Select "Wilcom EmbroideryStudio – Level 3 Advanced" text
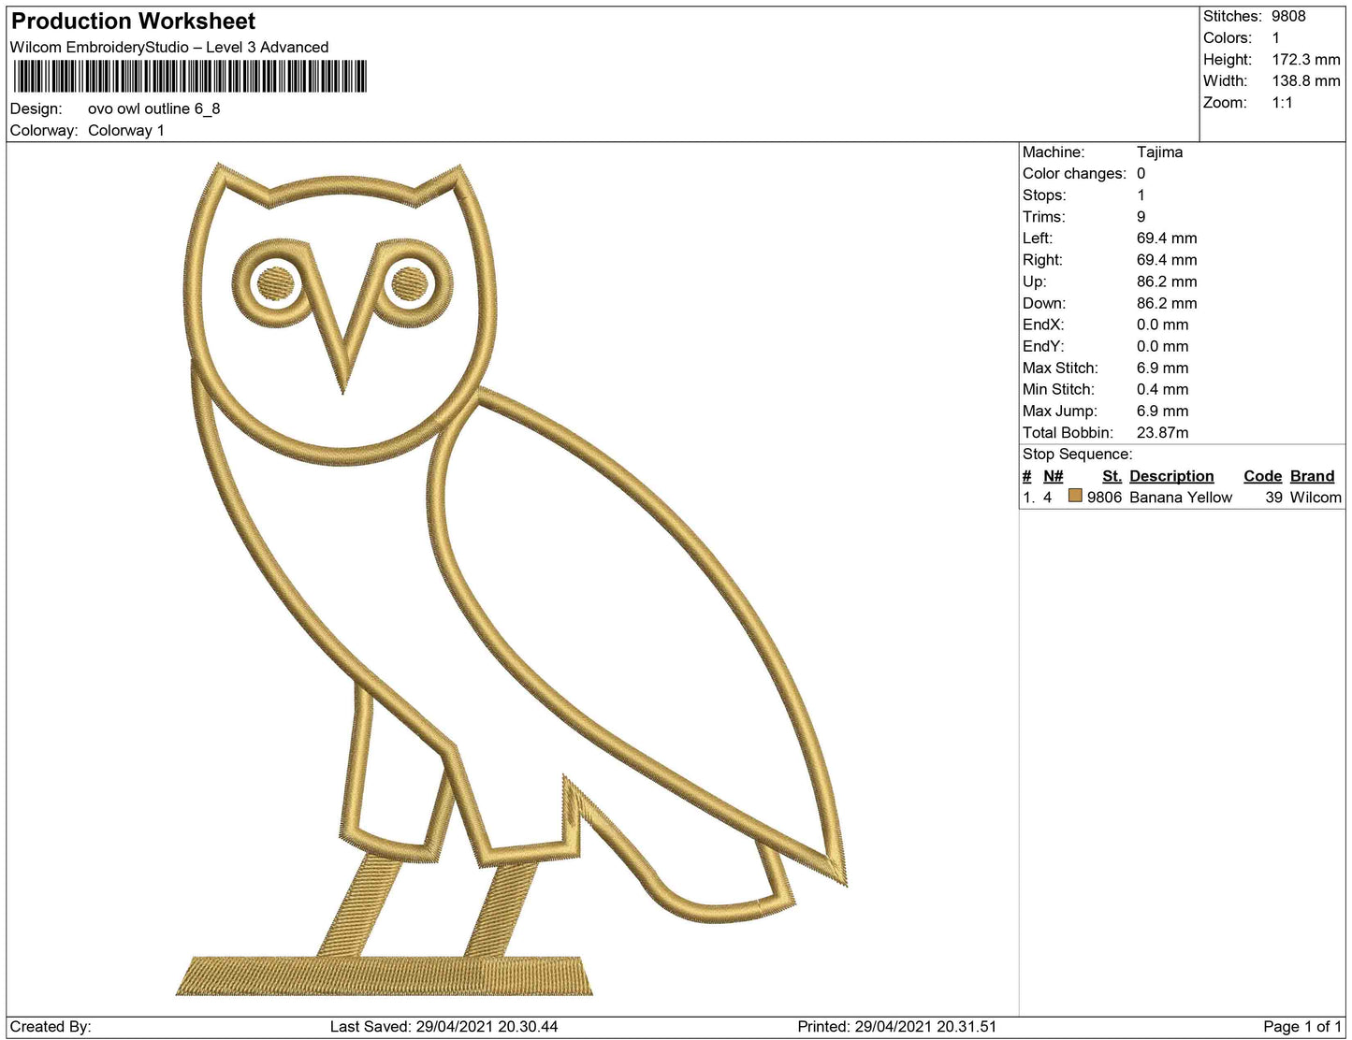The width and height of the screenshot is (1352, 1040). point(169,47)
